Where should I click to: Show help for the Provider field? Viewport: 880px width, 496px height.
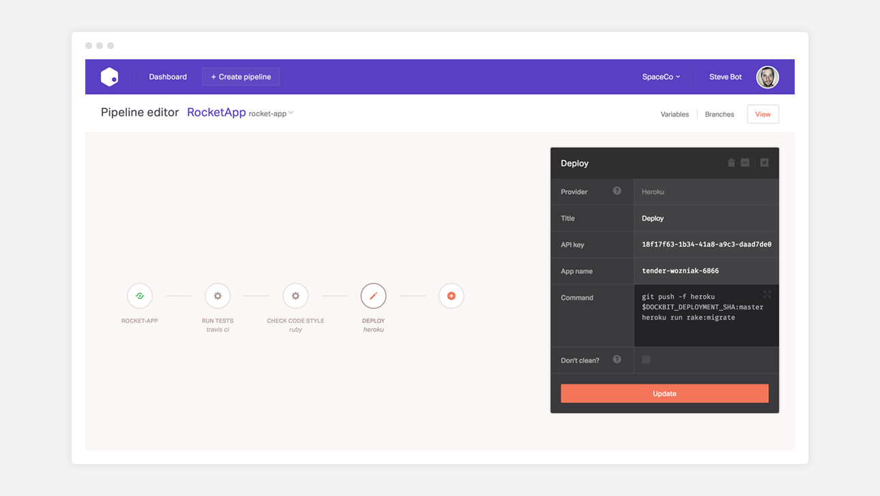tap(617, 191)
